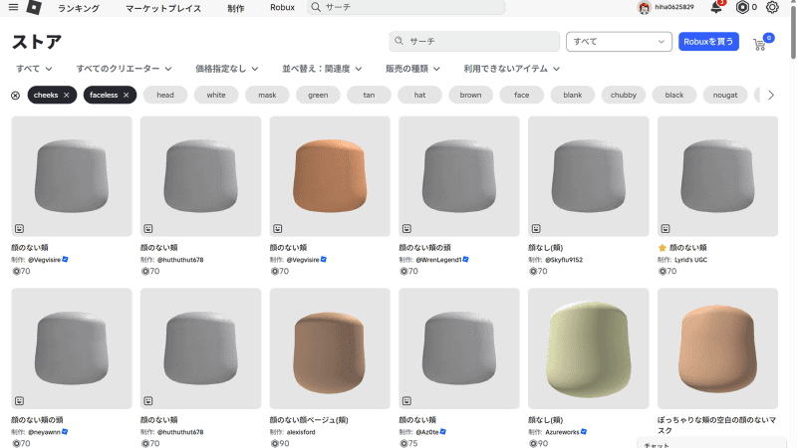This screenshot has height=448, width=797.
Task: Select the head tag chip
Action: pyautogui.click(x=165, y=95)
